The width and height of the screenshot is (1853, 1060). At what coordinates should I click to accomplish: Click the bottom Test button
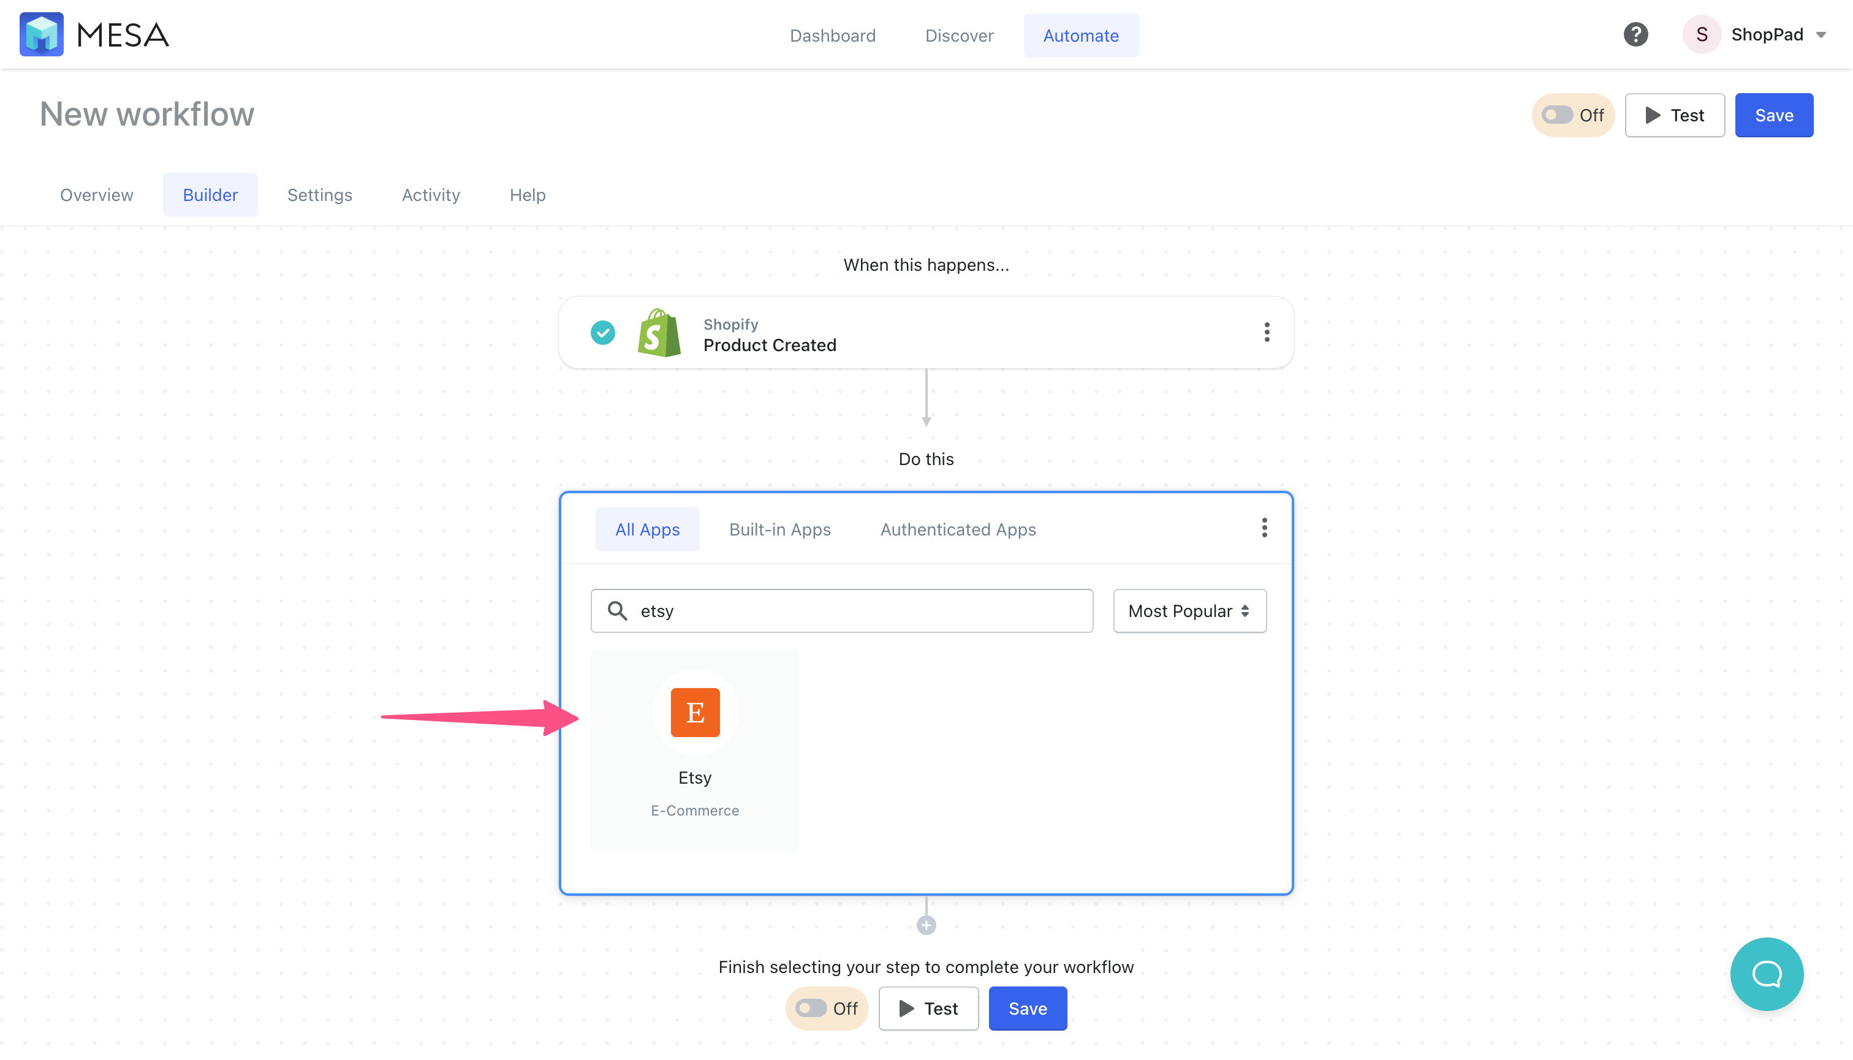[x=928, y=1009]
